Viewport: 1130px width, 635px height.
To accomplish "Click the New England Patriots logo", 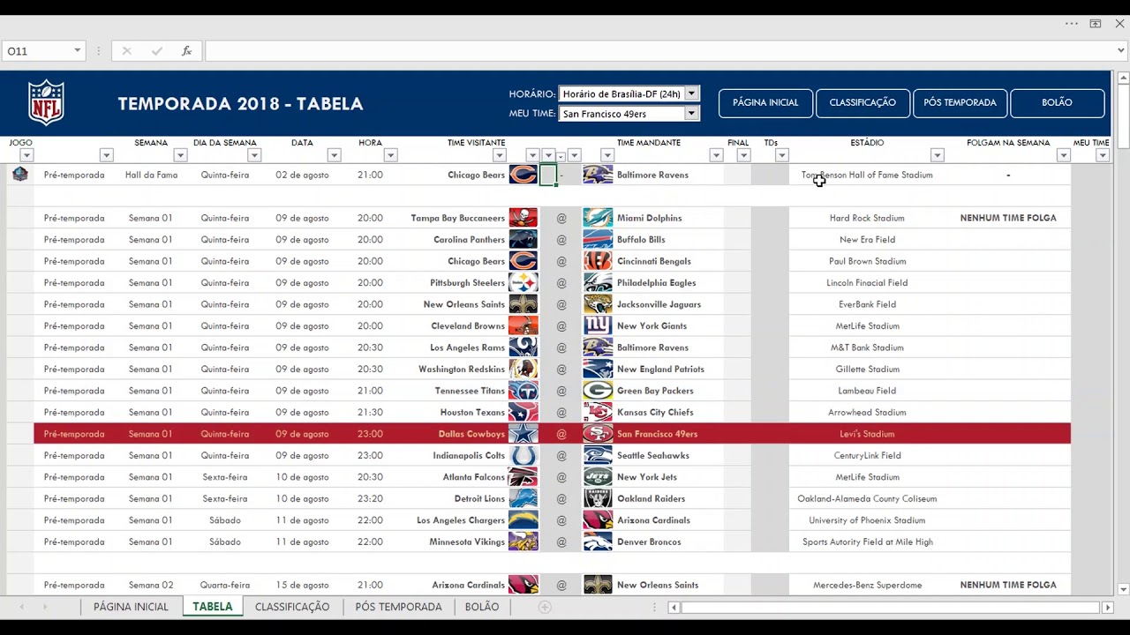I will [598, 370].
